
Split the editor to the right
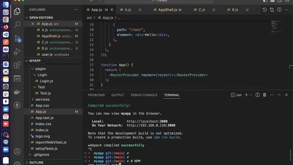[279, 10]
